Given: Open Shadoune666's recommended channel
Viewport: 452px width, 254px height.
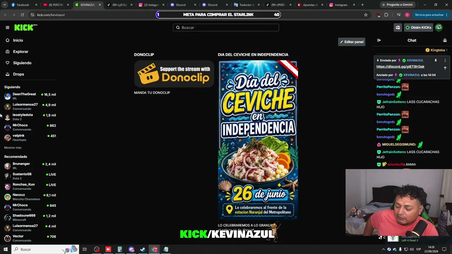Looking at the screenshot, I should 30,217.
